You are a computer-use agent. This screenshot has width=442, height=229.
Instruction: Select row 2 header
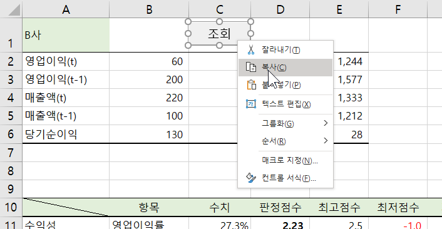pyautogui.click(x=11, y=61)
